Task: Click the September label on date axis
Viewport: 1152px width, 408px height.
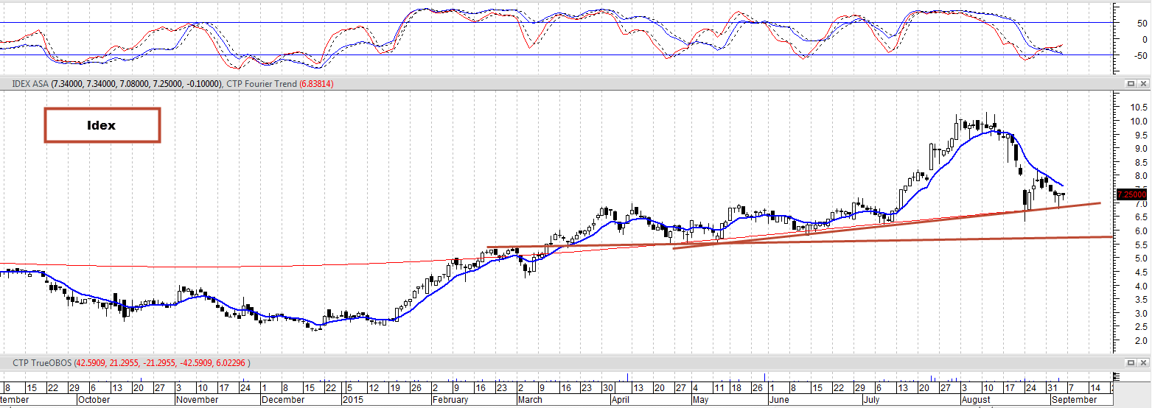Action: [1075, 400]
